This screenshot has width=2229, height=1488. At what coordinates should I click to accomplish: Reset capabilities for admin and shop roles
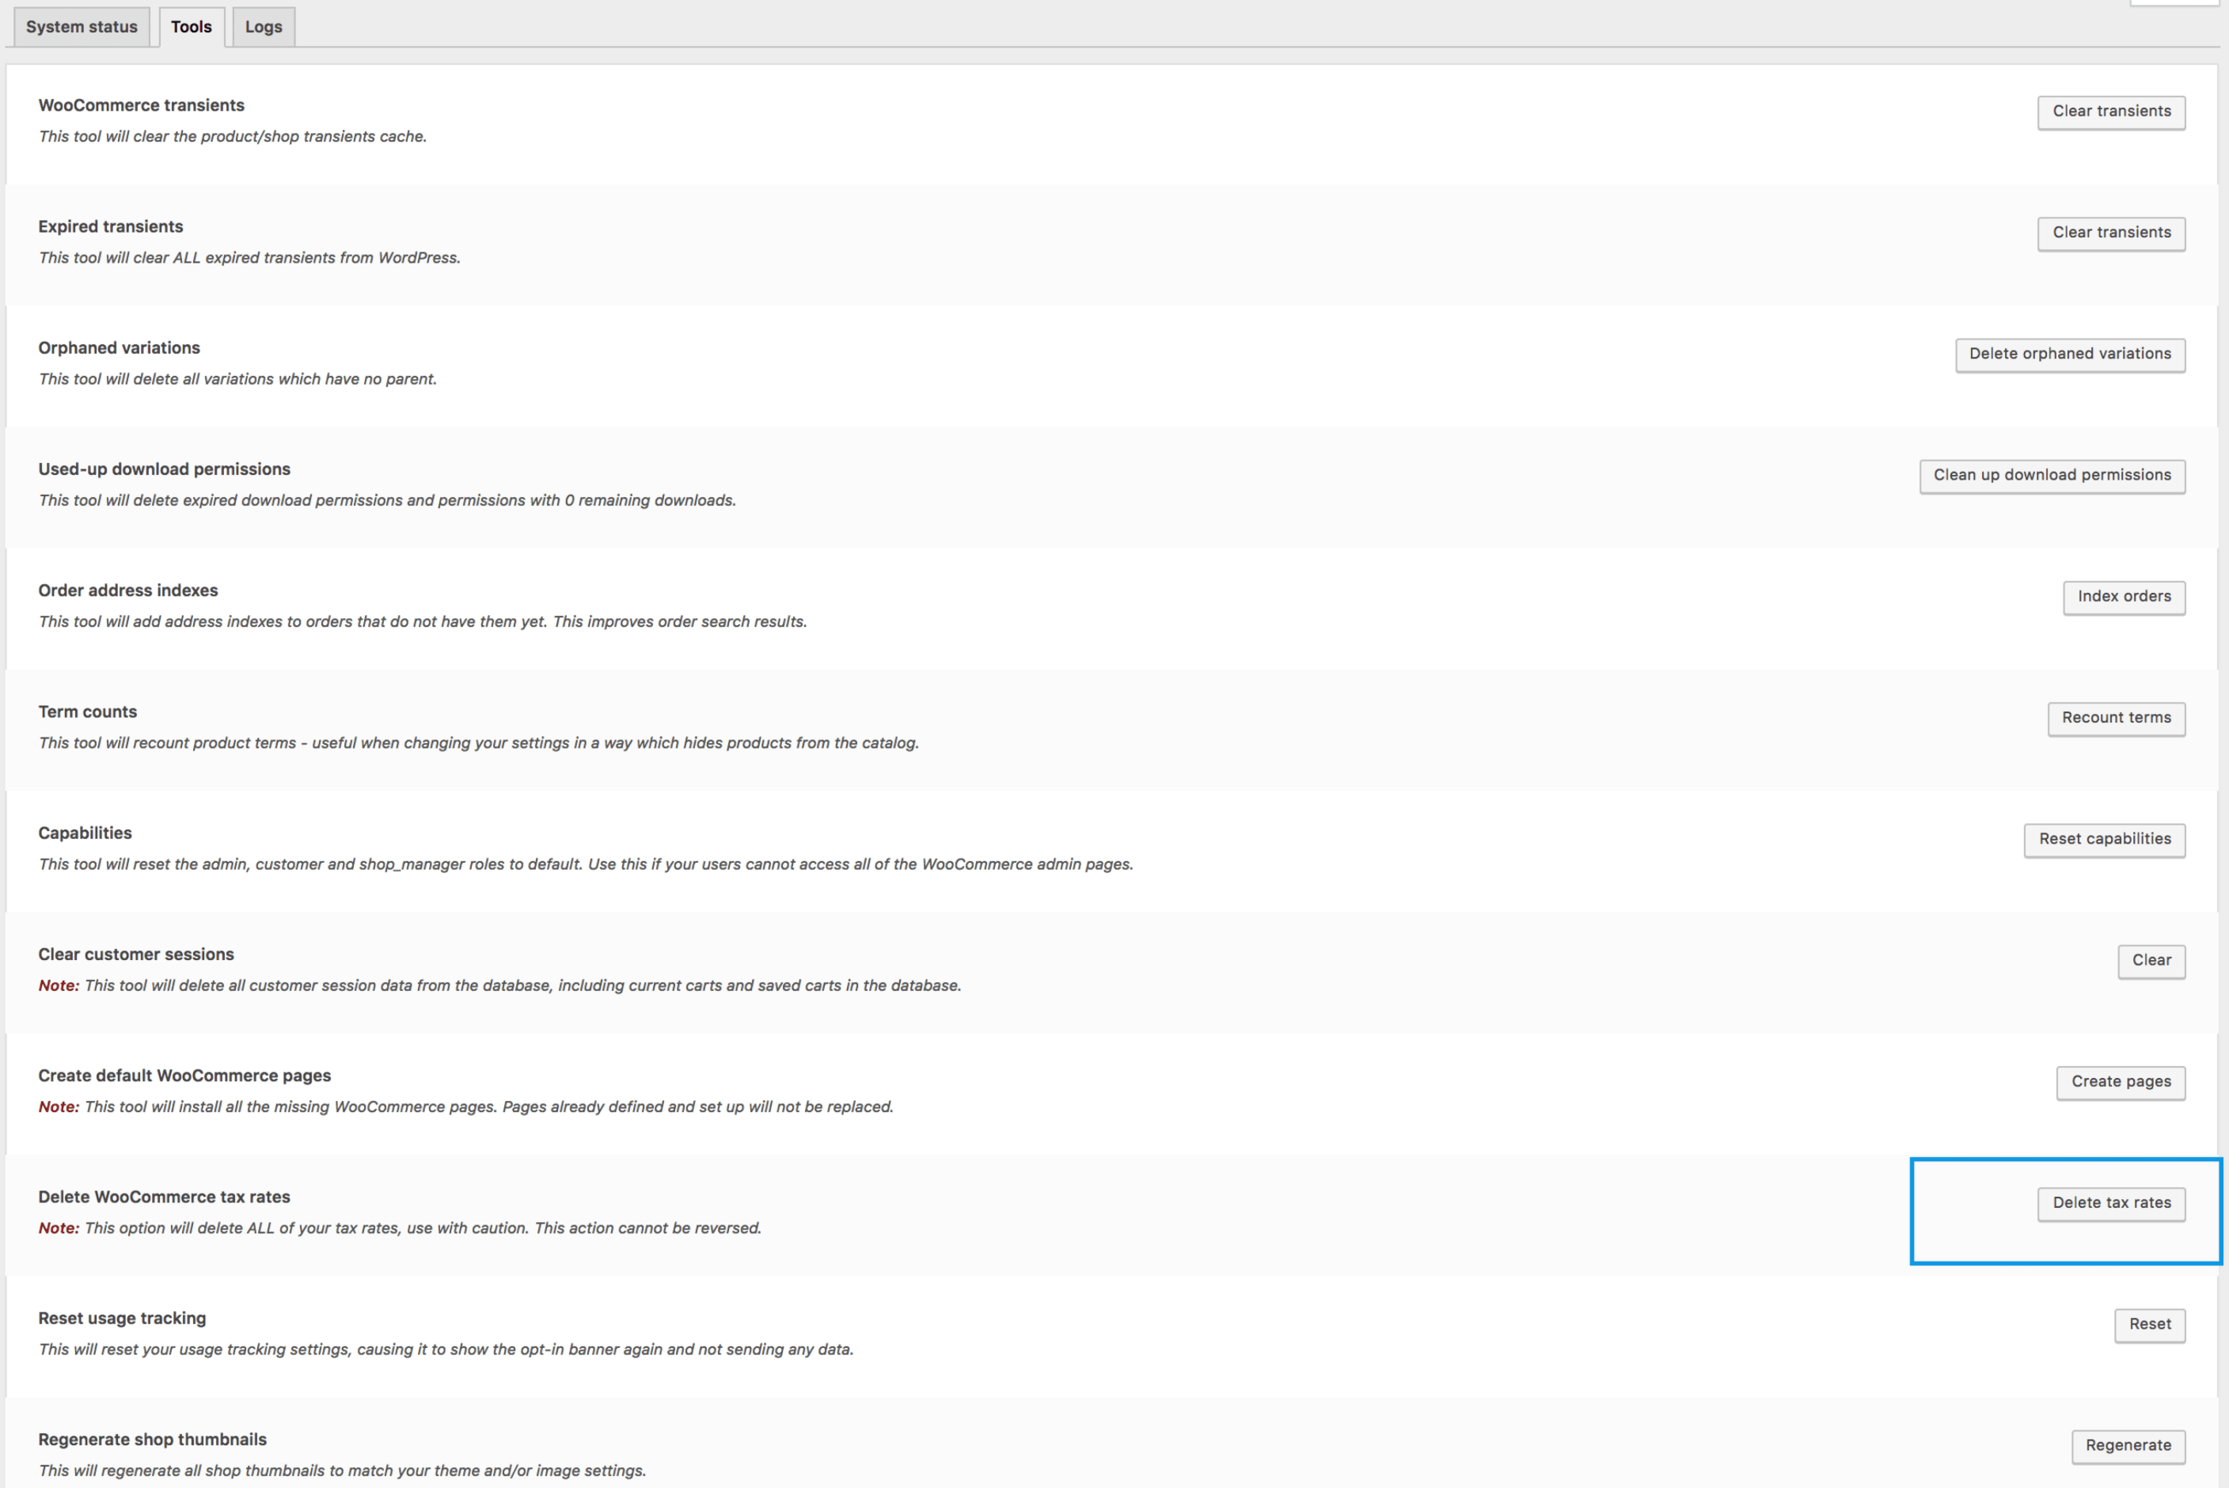[2105, 839]
